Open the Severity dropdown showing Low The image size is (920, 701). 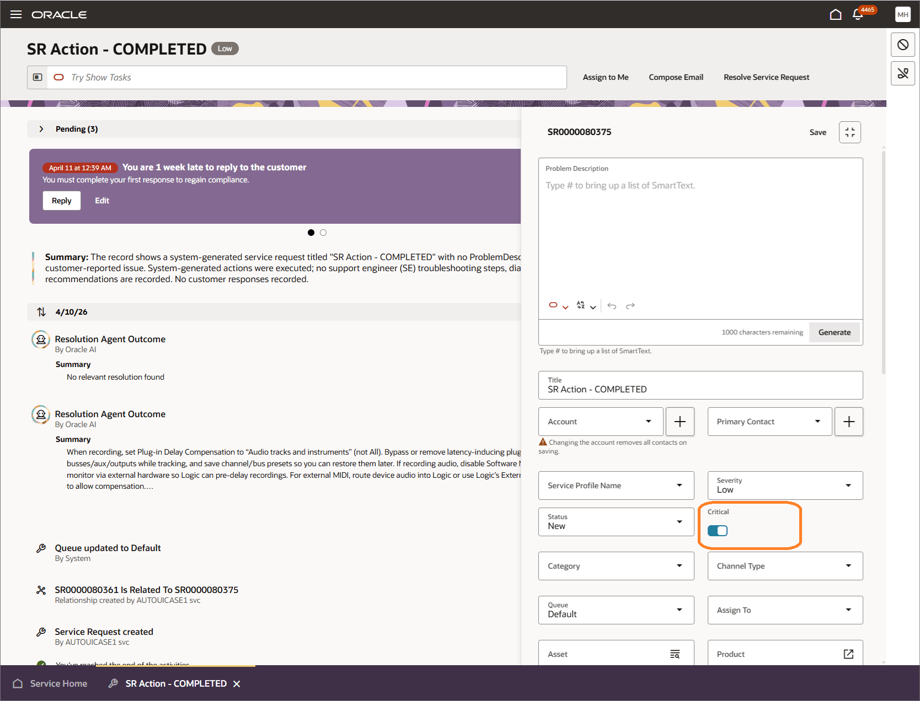click(x=785, y=486)
